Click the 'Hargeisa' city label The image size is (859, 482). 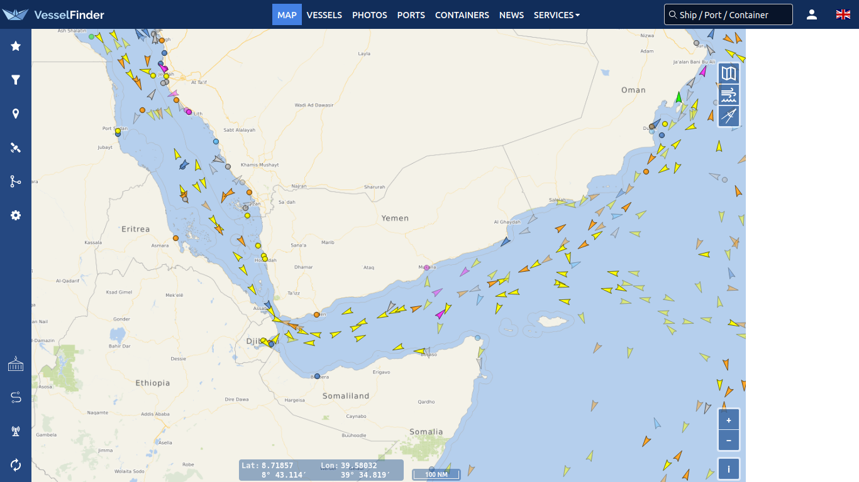point(295,400)
